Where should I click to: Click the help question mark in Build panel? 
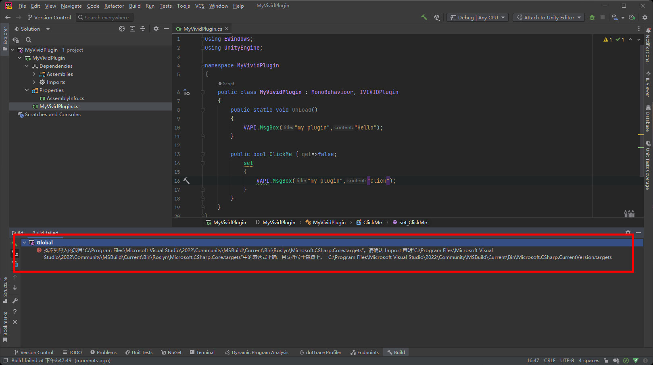tap(15, 311)
